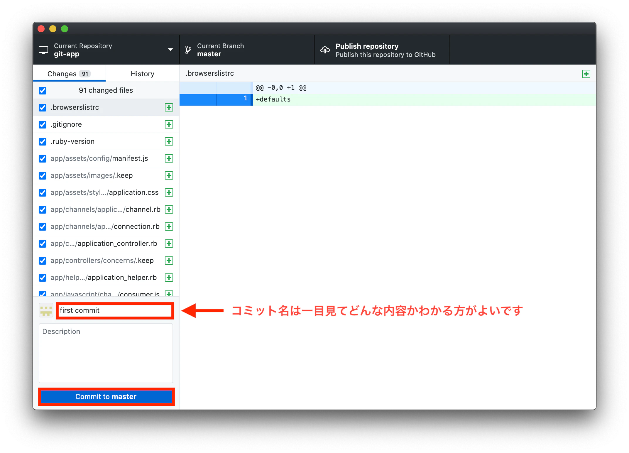The height and width of the screenshot is (453, 629).
Task: Switch to the History tab
Action: [142, 74]
